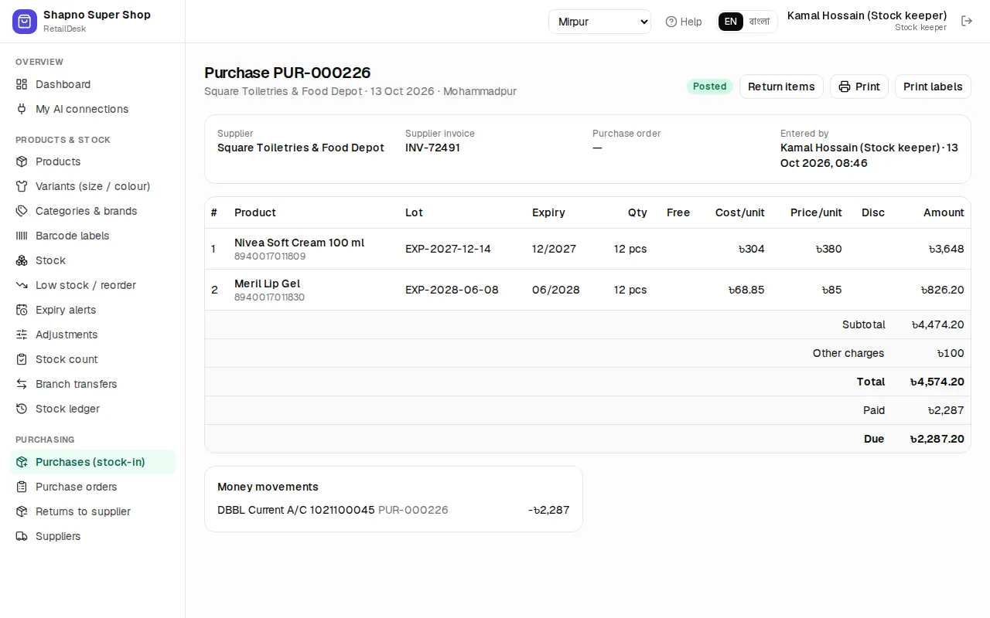990x618 pixels.
Task: Open the Help link
Action: pos(684,22)
